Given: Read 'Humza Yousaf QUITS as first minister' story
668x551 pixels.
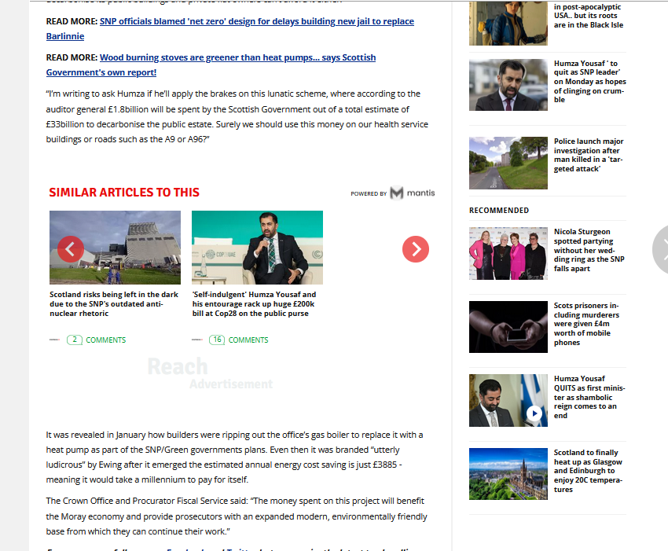Looking at the screenshot, I should (589, 397).
